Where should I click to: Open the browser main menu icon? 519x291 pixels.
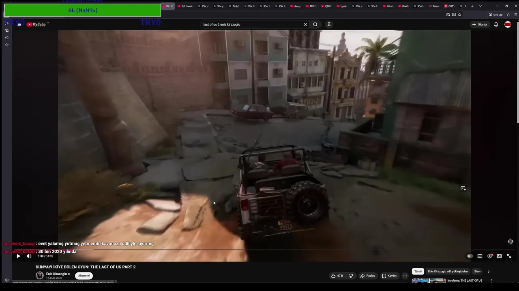pyautogui.click(x=515, y=15)
